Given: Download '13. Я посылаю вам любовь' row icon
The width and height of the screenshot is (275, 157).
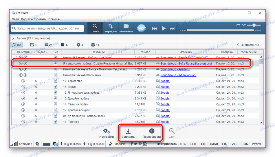Looking at the screenshot, I should [23, 93].
